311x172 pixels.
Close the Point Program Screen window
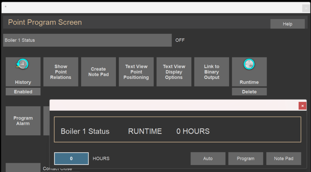click(306, 8)
